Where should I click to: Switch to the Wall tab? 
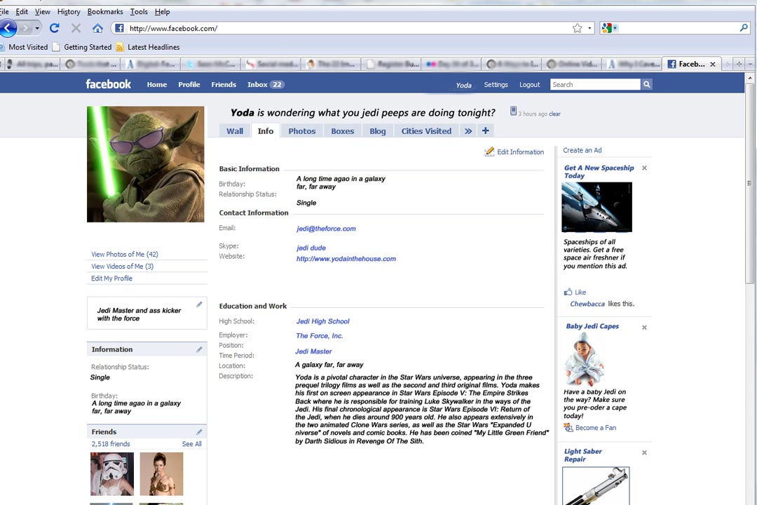point(235,131)
